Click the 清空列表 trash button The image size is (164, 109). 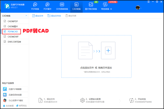71,16
